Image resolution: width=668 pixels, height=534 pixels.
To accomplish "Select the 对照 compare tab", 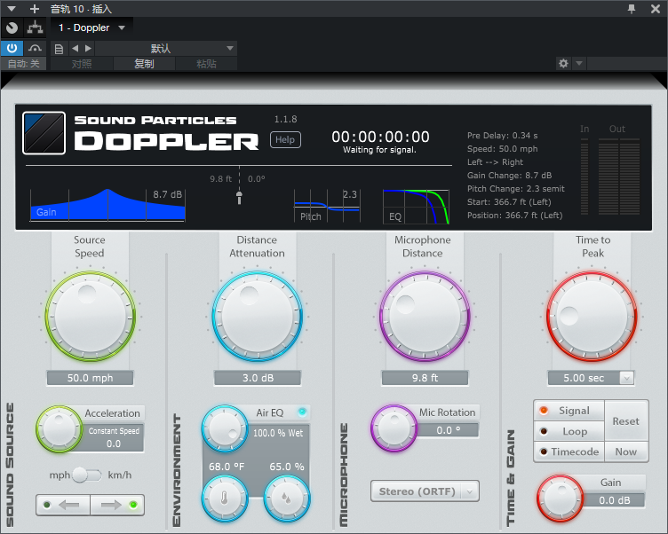I will click(x=82, y=64).
